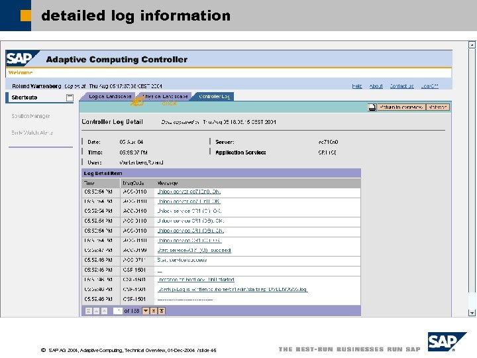Open the first Unlock server ac710n0 OK message link
This screenshot has height=358, width=477.
[189, 192]
